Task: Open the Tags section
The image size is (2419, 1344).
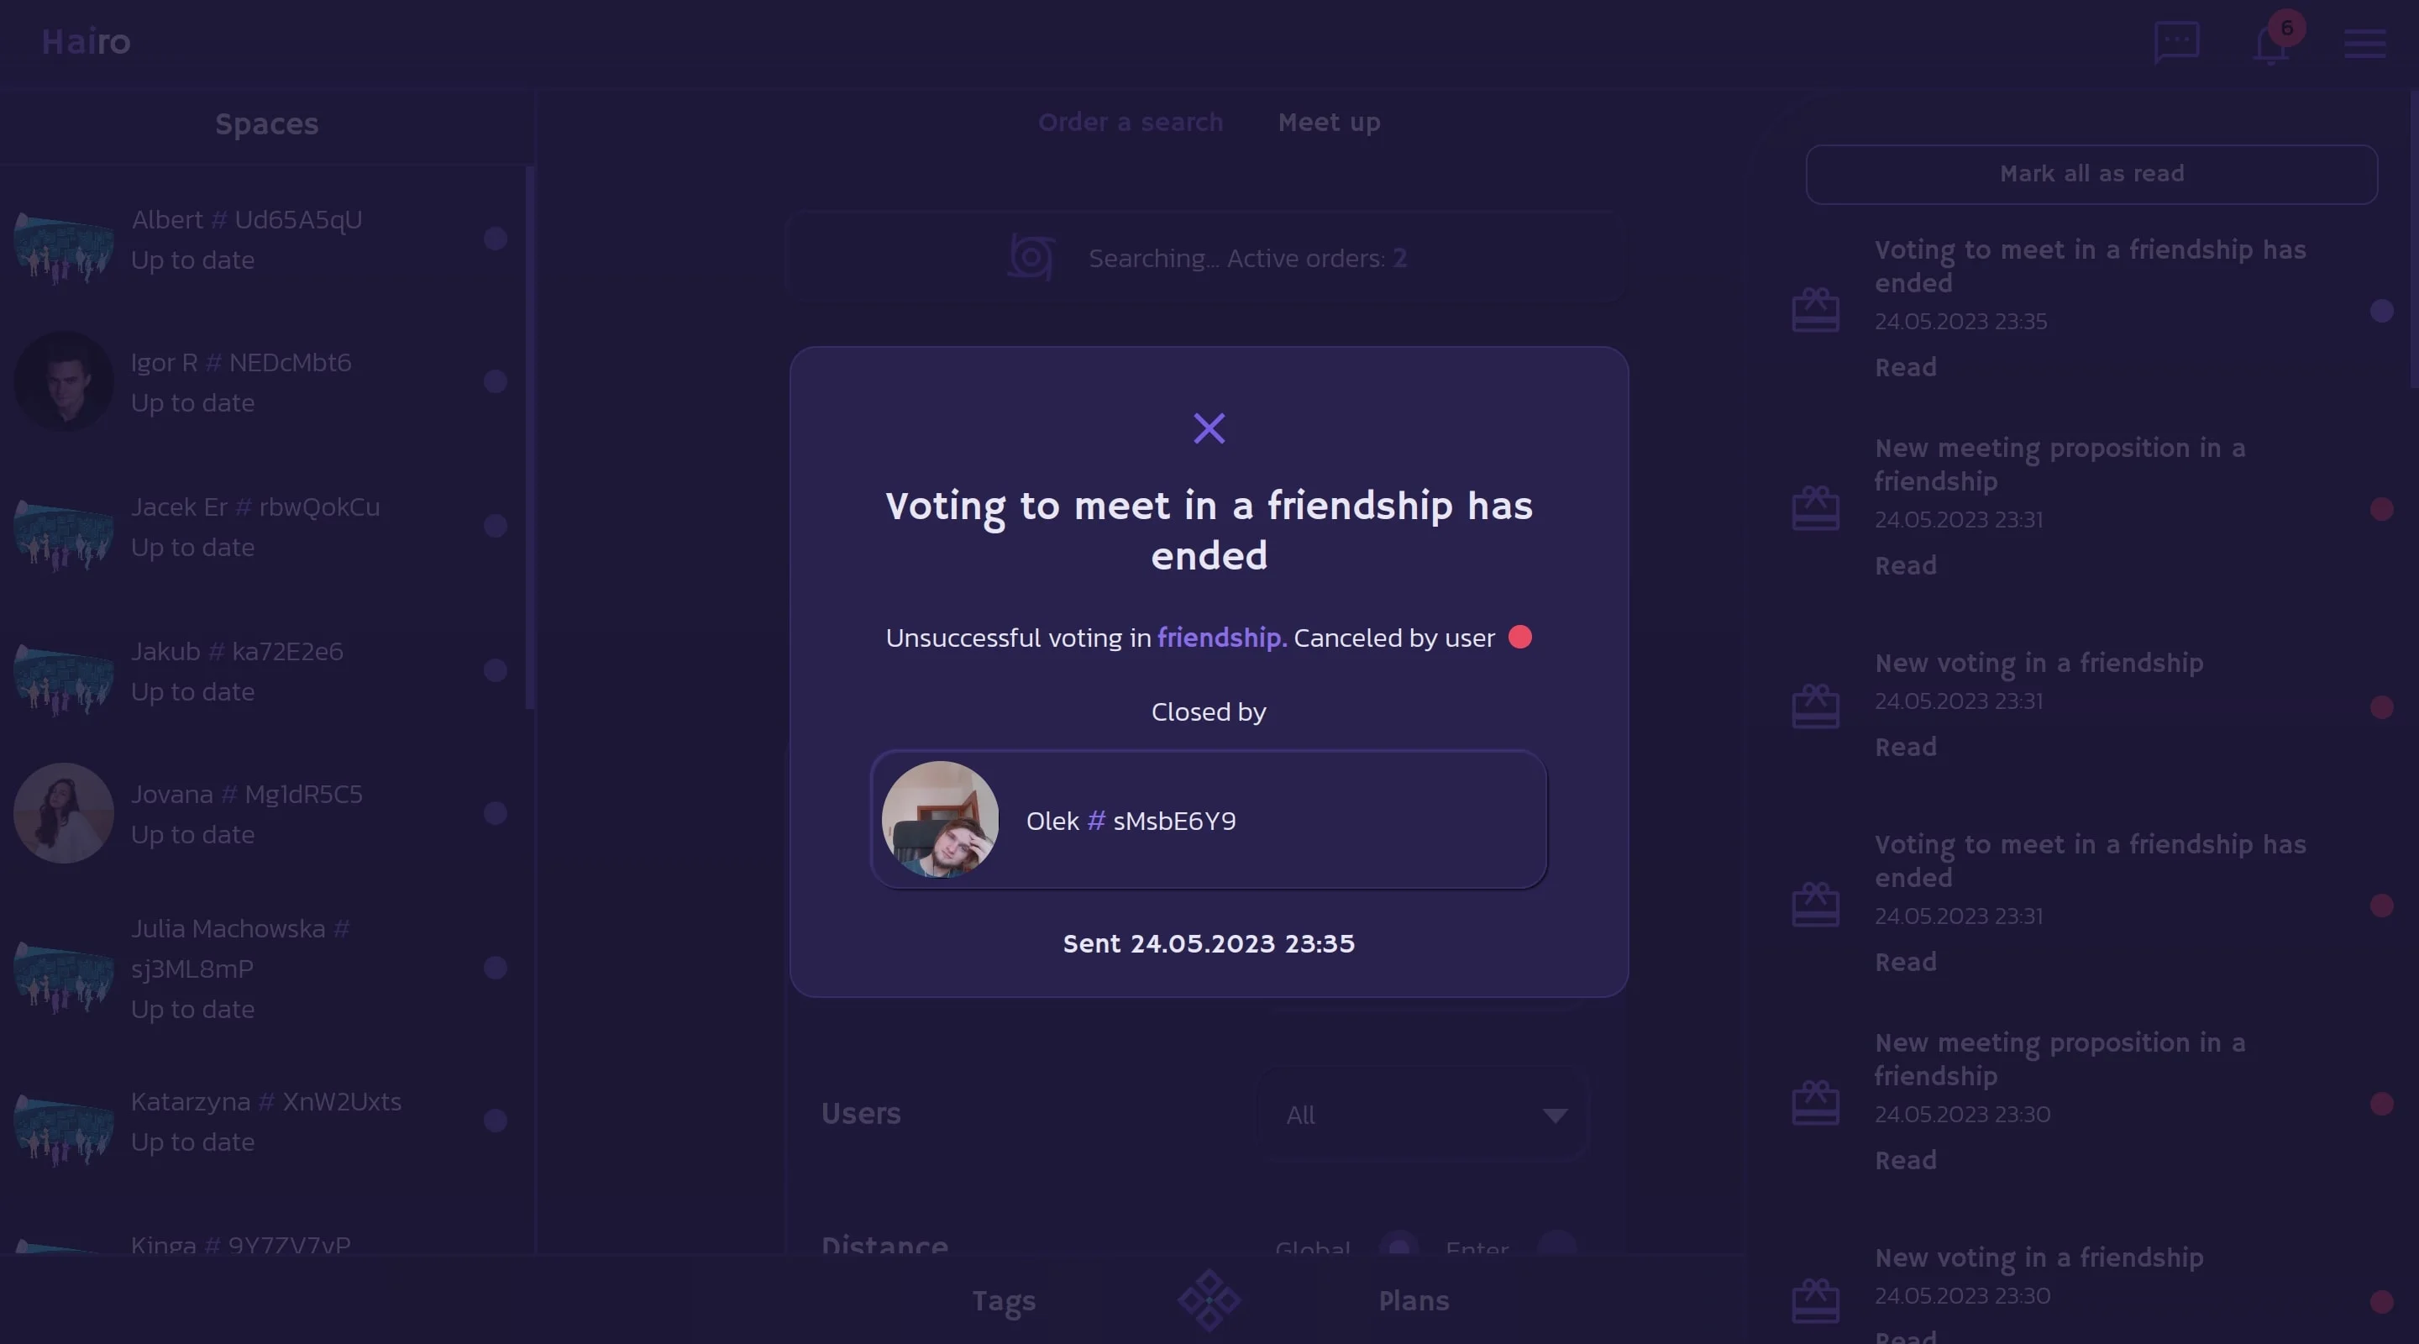Action: click(1003, 1302)
